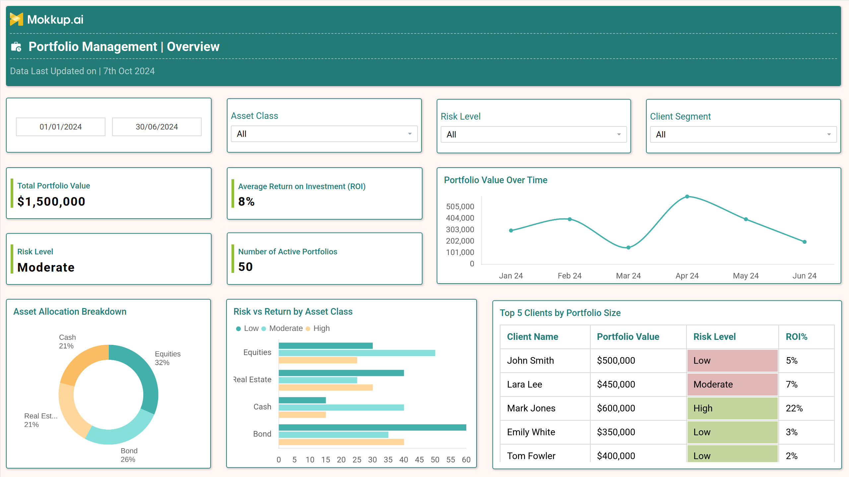Toggle the Low legend marker
849x477 pixels.
(x=238, y=329)
